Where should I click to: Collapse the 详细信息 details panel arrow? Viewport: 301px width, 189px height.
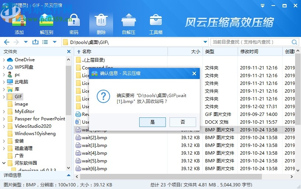pyautogui.click(x=69, y=175)
